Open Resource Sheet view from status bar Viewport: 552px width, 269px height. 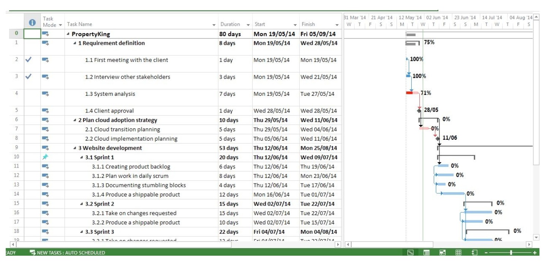(x=458, y=253)
